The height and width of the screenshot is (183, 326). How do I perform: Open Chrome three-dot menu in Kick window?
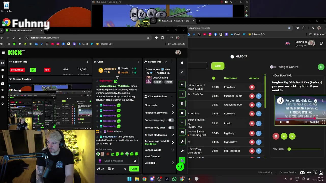[184, 38]
